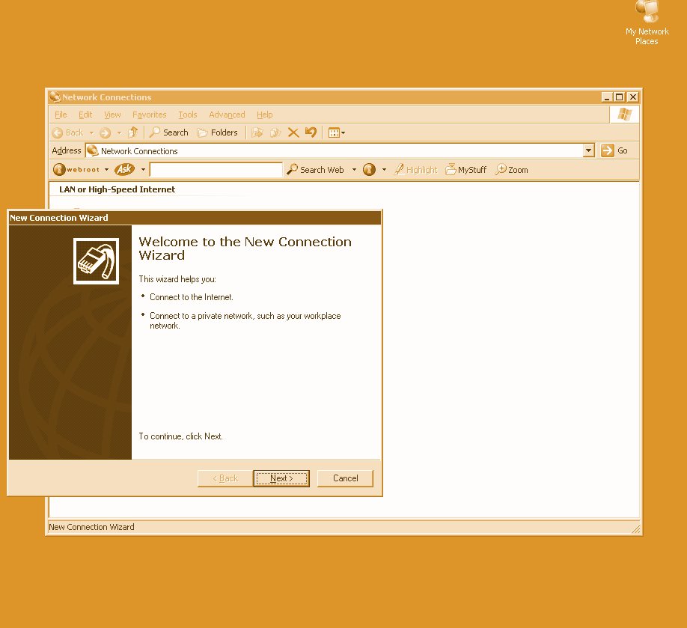Screen dimensions: 687x628
Task: Click the network cable wizard icon
Action: [x=96, y=261]
